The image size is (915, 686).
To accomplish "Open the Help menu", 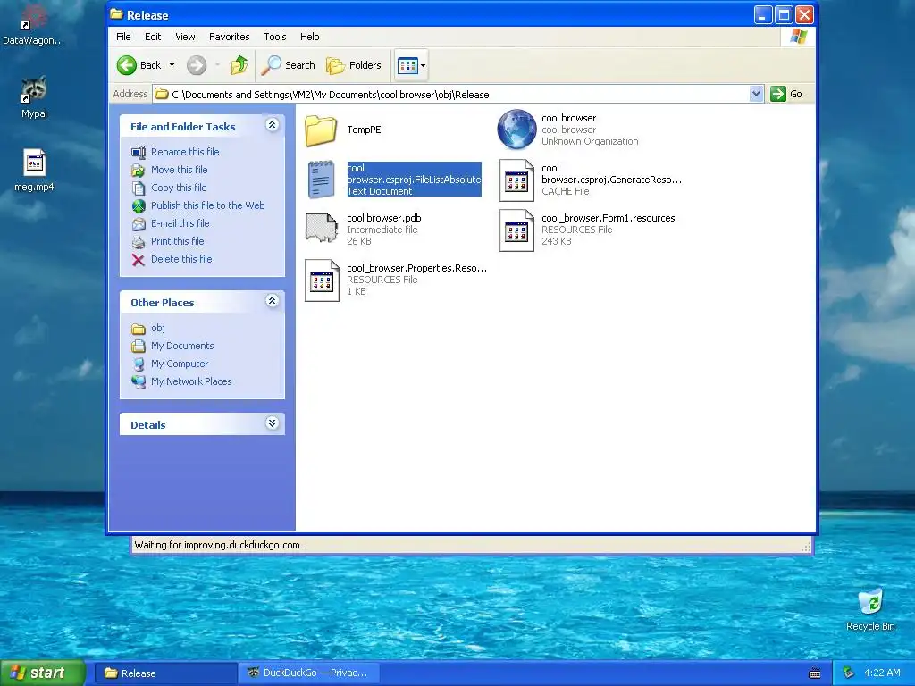I will pyautogui.click(x=309, y=37).
